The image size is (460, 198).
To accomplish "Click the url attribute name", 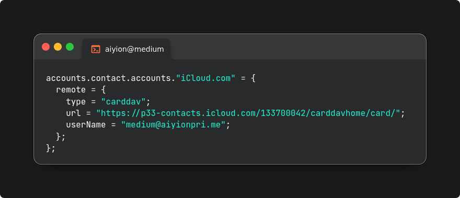I will click(x=73, y=113).
